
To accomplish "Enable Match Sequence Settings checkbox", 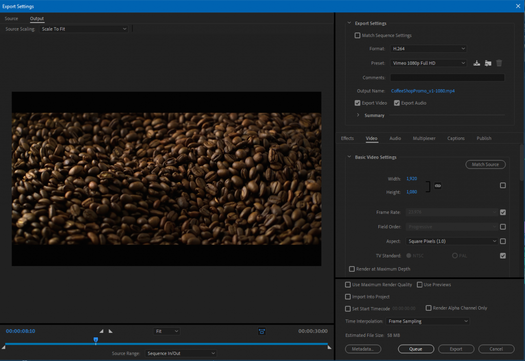I will (357, 36).
